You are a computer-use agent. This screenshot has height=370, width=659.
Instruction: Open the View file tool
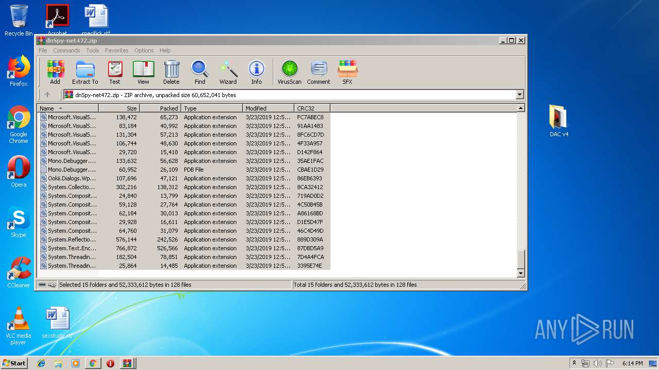[x=143, y=72]
